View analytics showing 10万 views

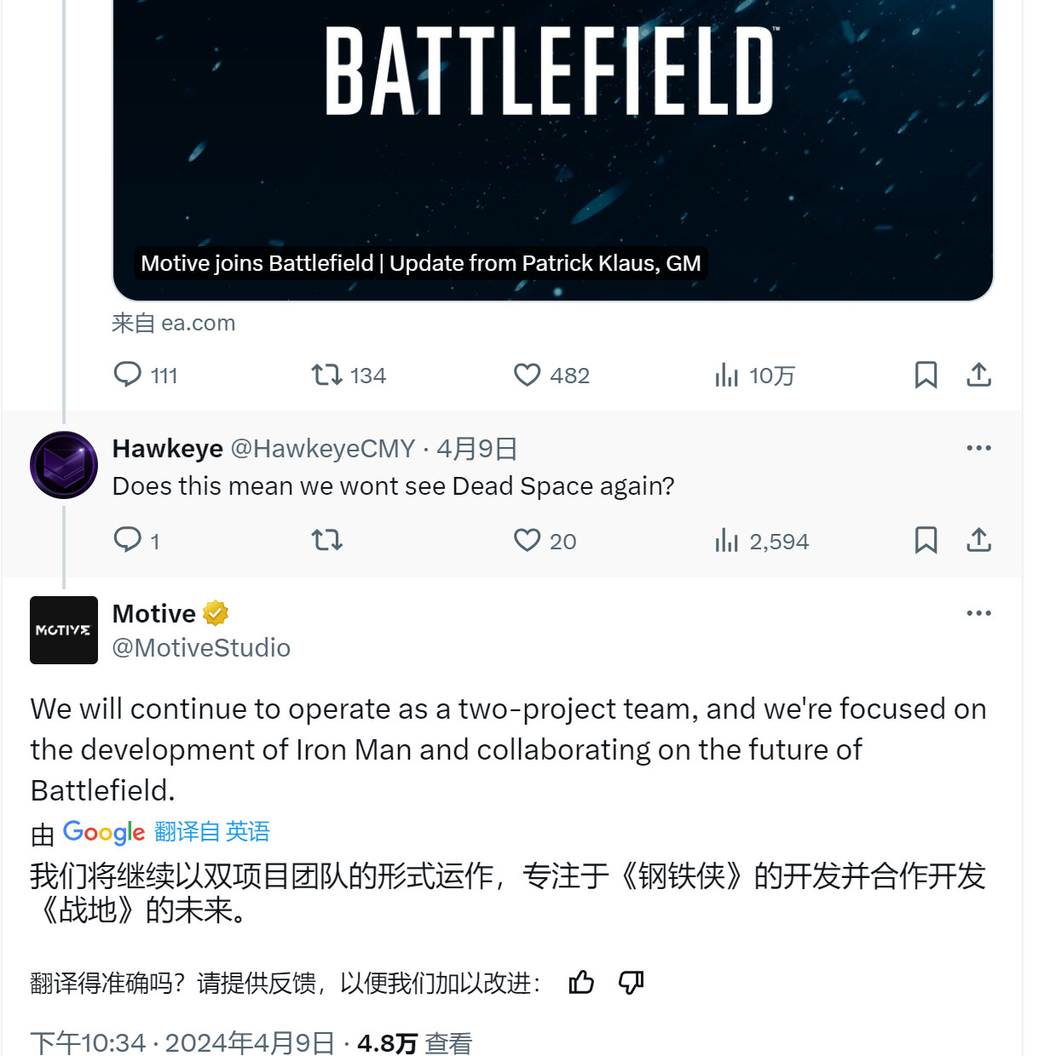(727, 375)
